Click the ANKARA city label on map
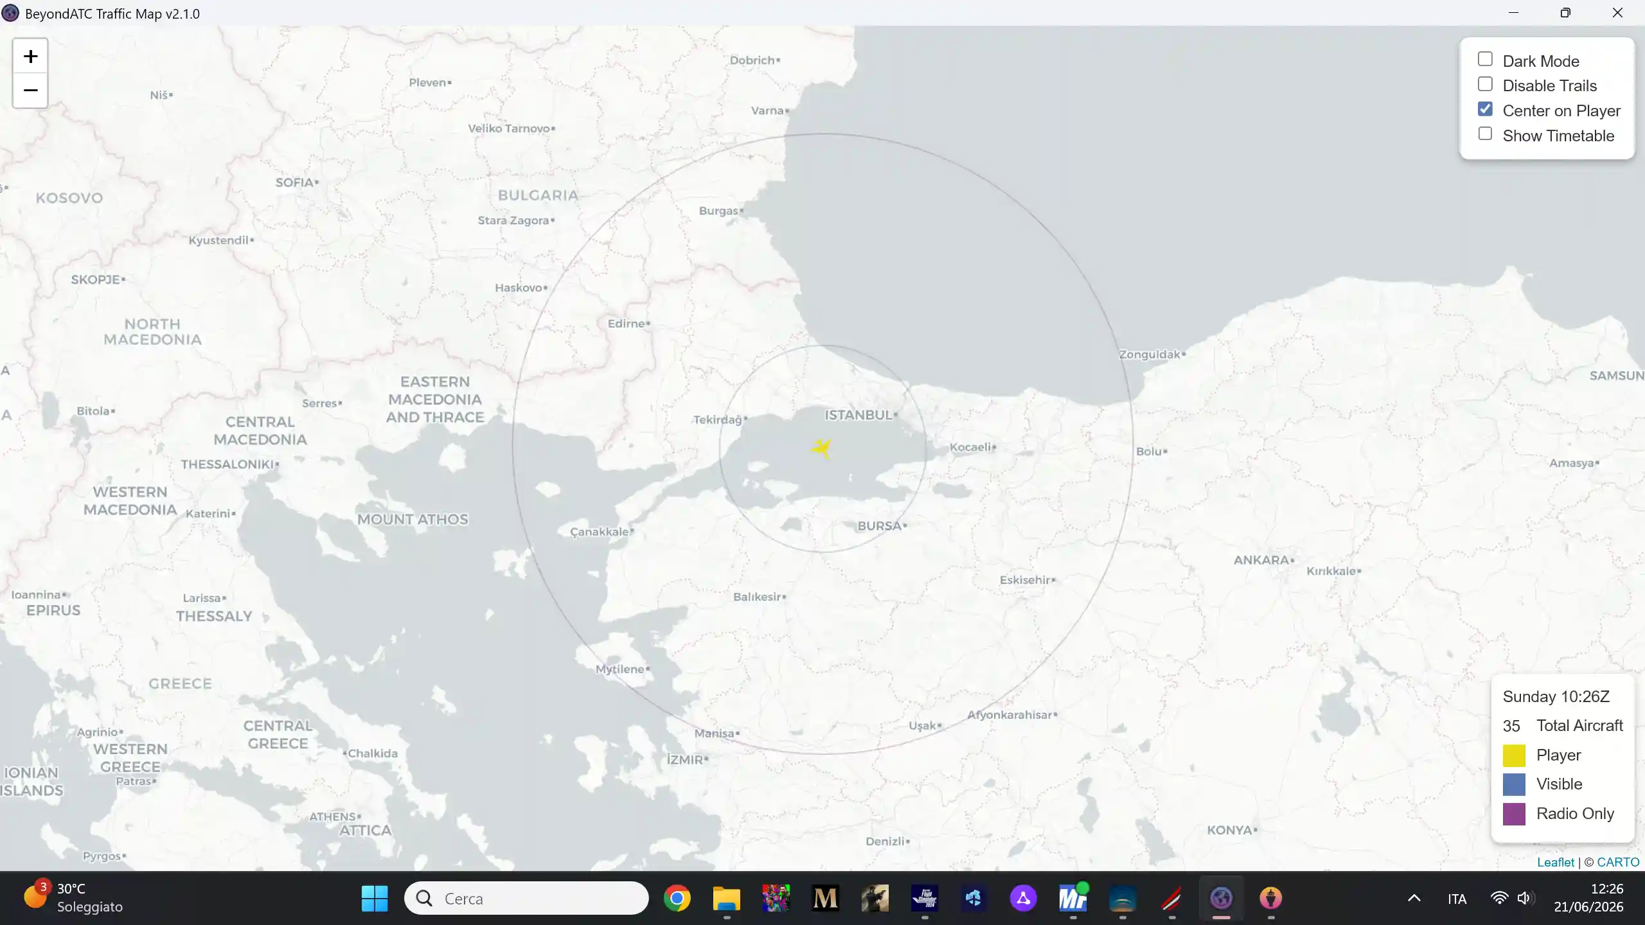The image size is (1645, 925). (x=1261, y=560)
